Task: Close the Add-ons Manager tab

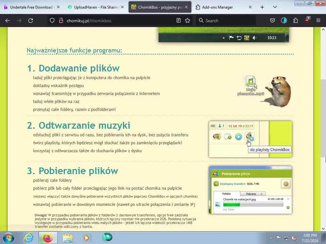Action: pyautogui.click(x=250, y=7)
